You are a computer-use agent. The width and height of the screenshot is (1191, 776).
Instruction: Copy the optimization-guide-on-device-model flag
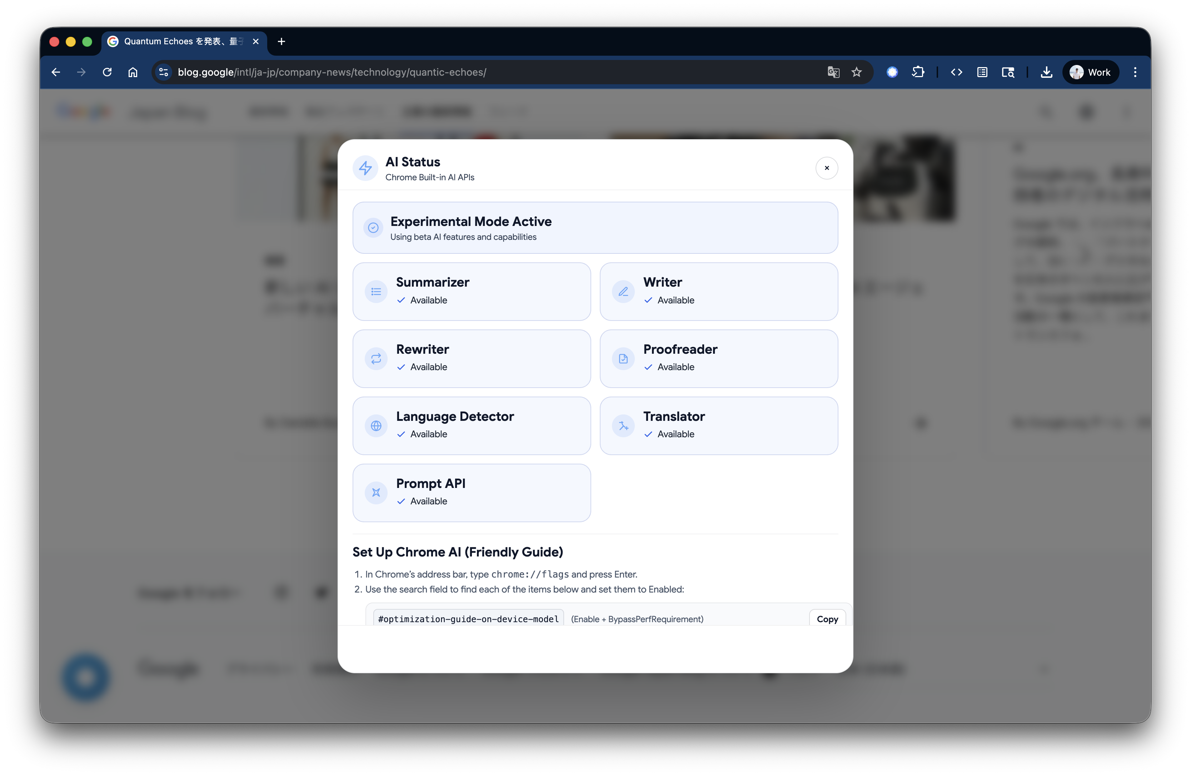[x=827, y=619]
